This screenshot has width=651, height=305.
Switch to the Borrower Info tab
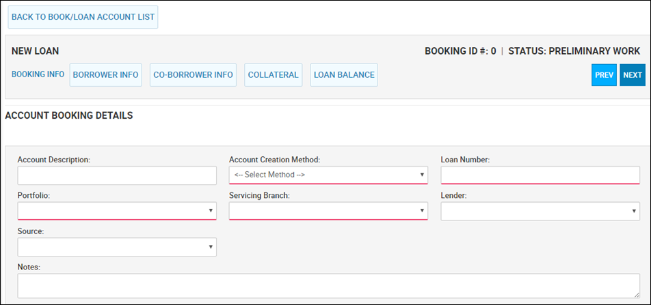[x=105, y=75]
